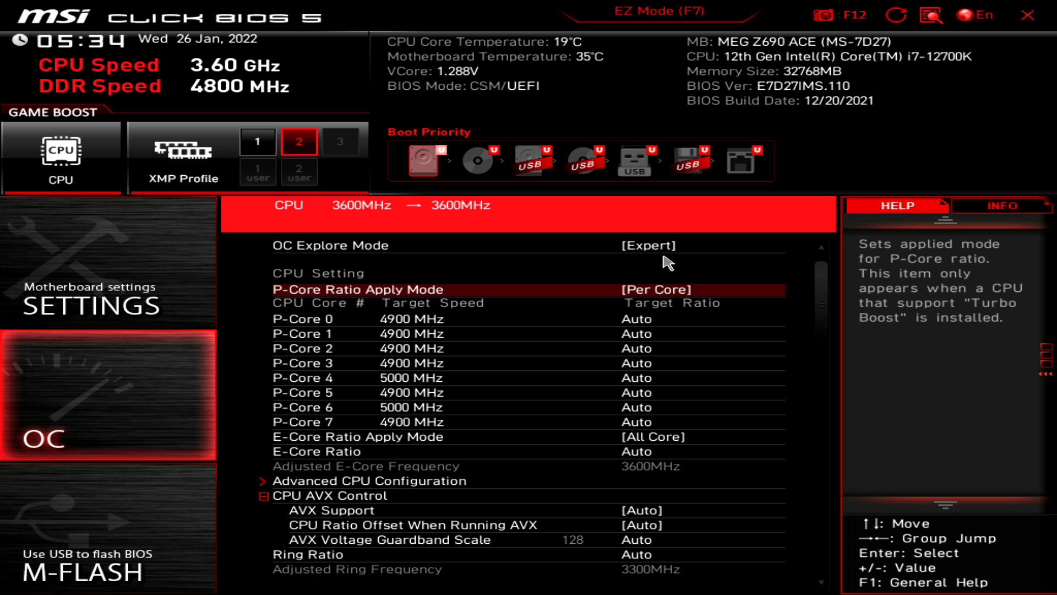Switch to XMP Profile 3
Viewport: 1057px width, 595px height.
click(341, 142)
